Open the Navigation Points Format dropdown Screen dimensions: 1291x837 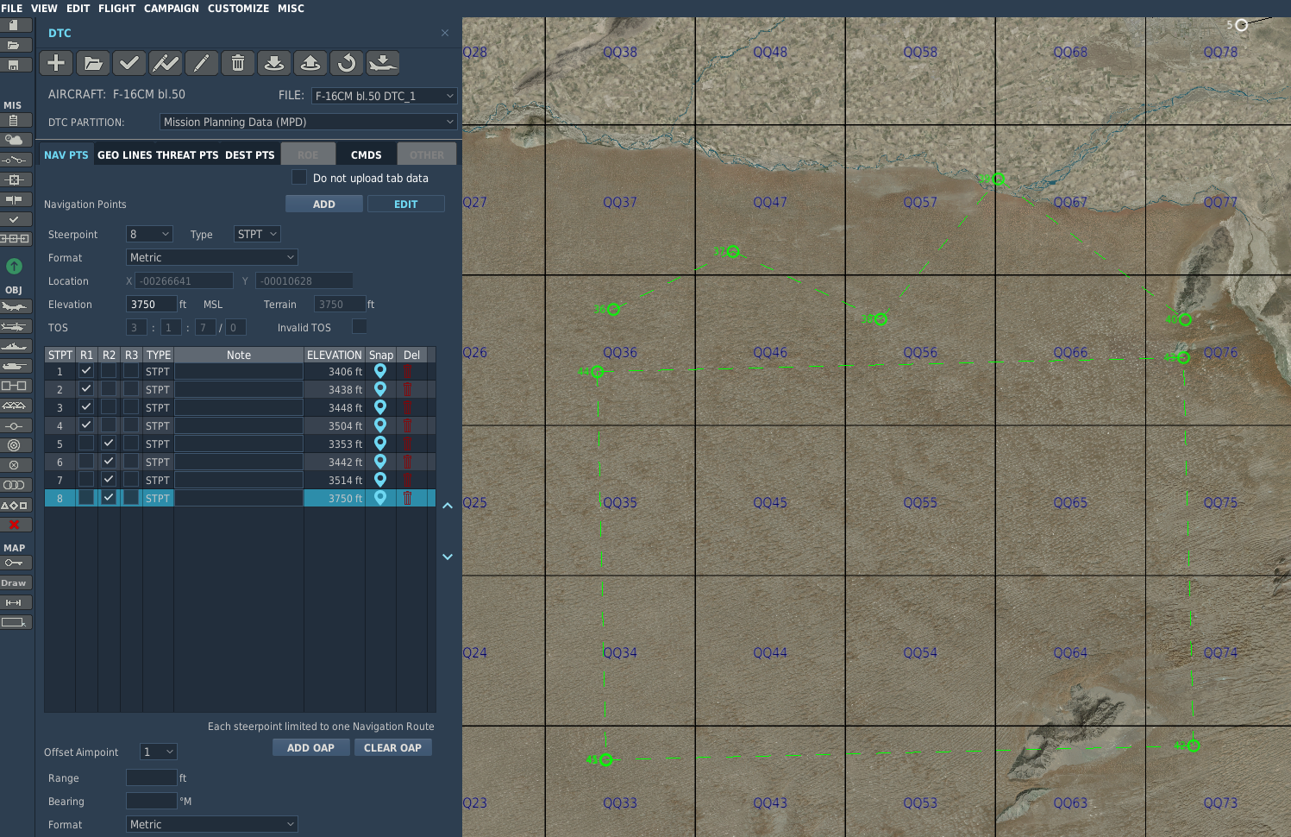(212, 257)
